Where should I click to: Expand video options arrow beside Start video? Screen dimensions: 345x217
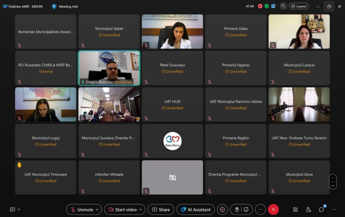click(141, 210)
